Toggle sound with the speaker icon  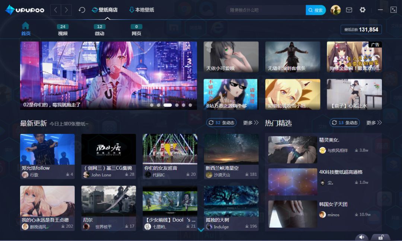click(x=362, y=237)
